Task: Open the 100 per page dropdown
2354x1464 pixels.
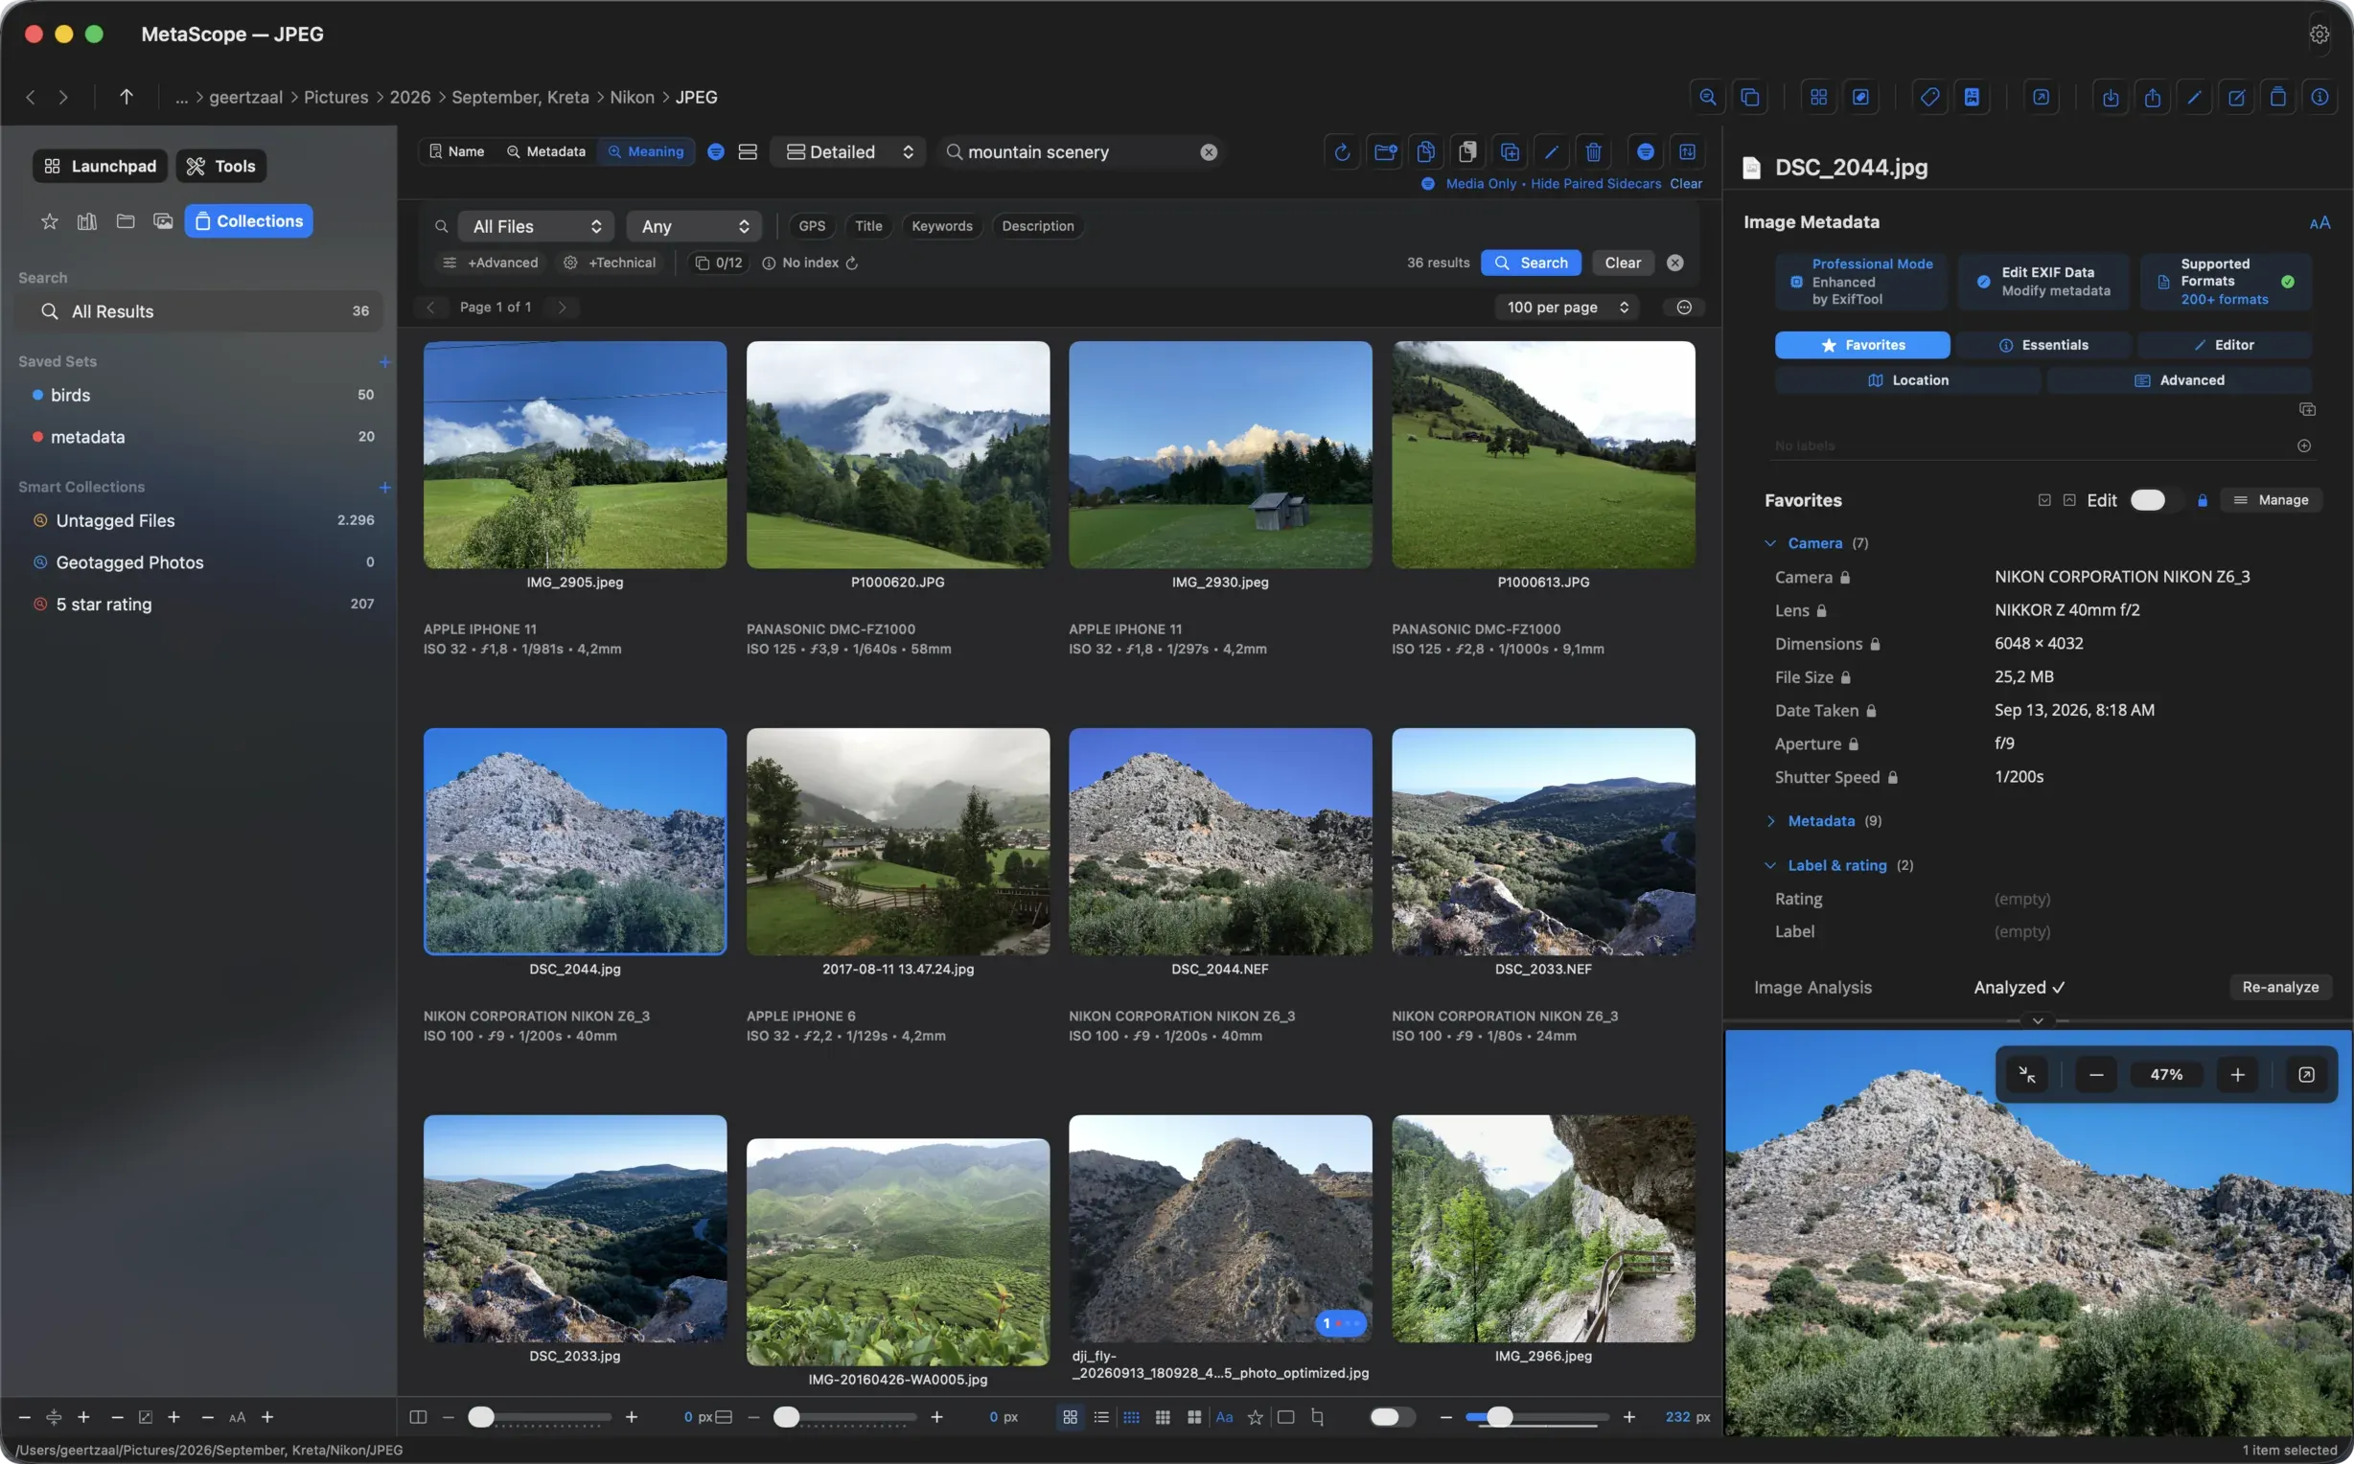Action: coord(1566,307)
